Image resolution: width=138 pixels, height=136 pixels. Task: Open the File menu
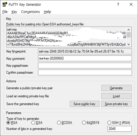tap(5, 12)
